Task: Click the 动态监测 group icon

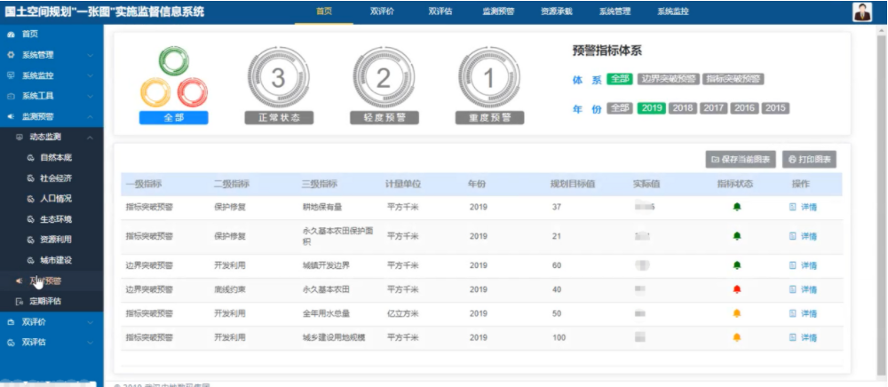Action: pyautogui.click(x=20, y=137)
